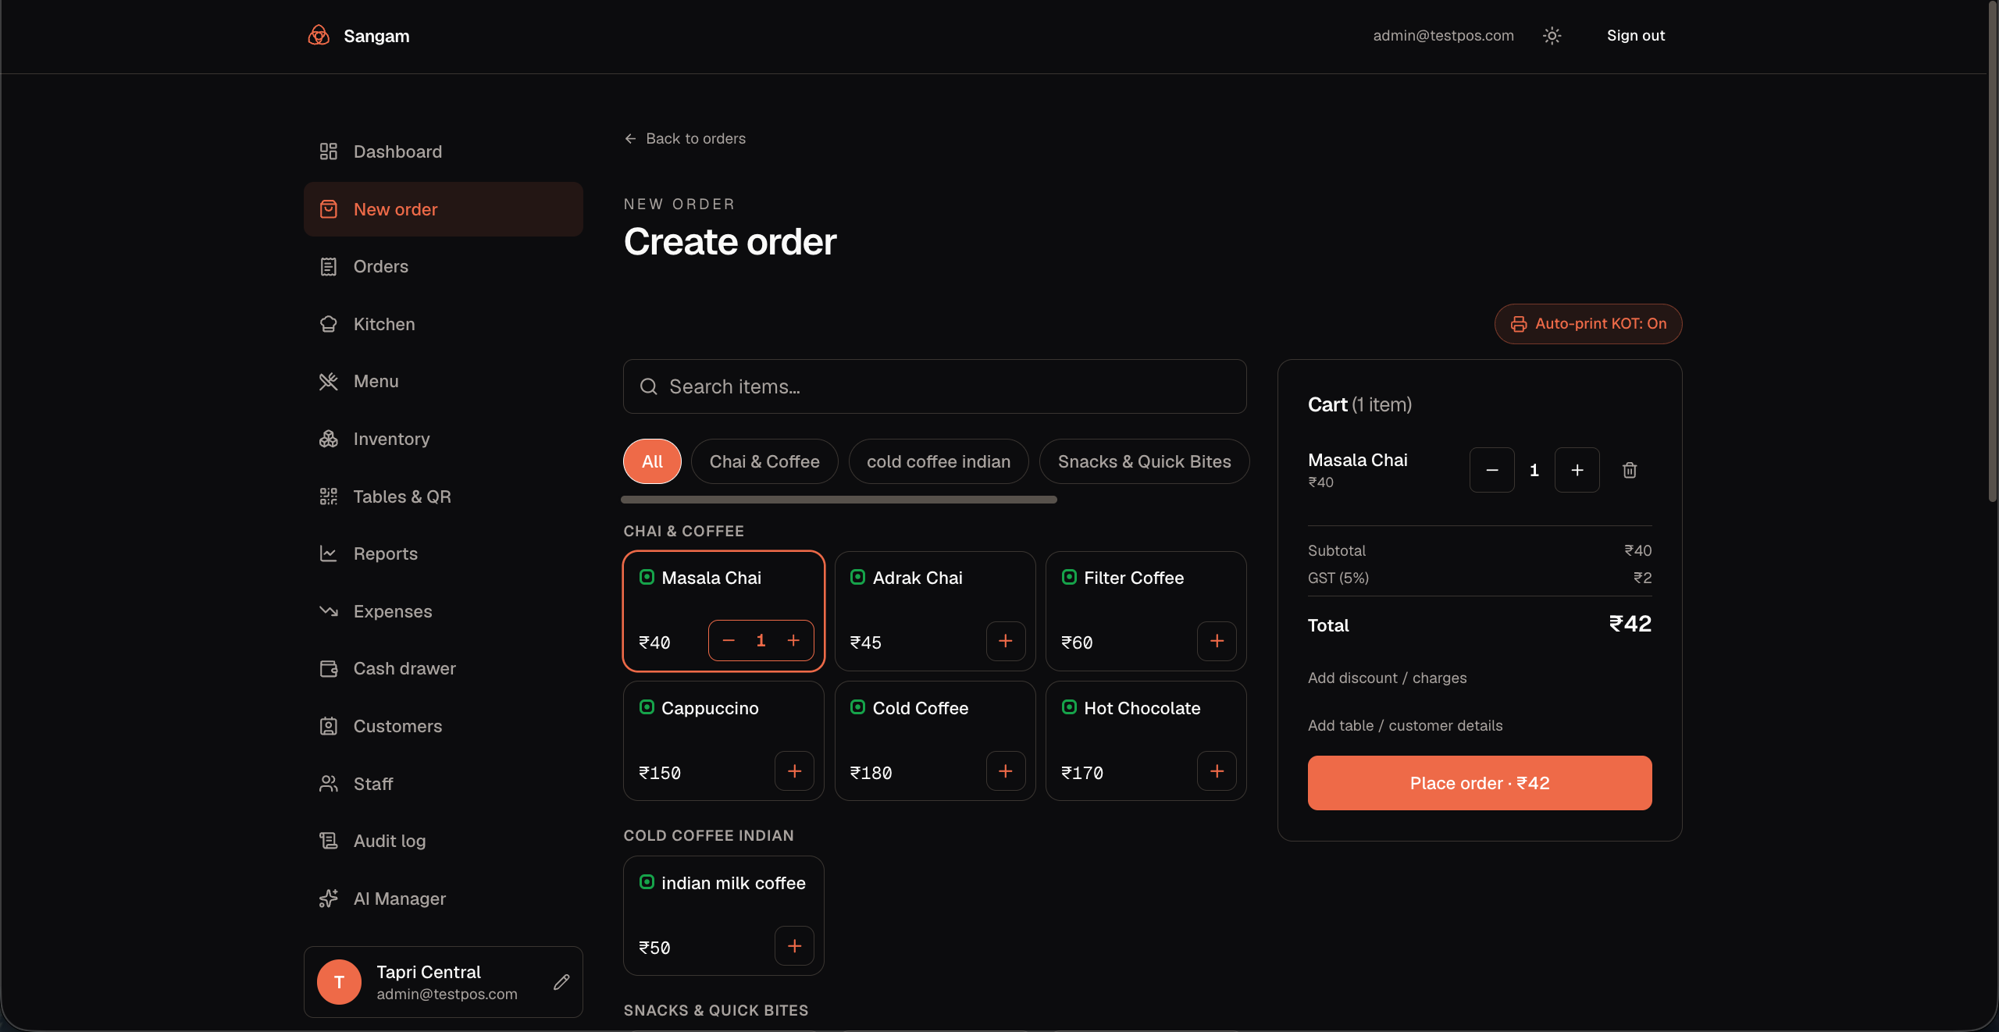Filter by Chai & Coffee category
Image resolution: width=1999 pixels, height=1032 pixels.
[764, 461]
